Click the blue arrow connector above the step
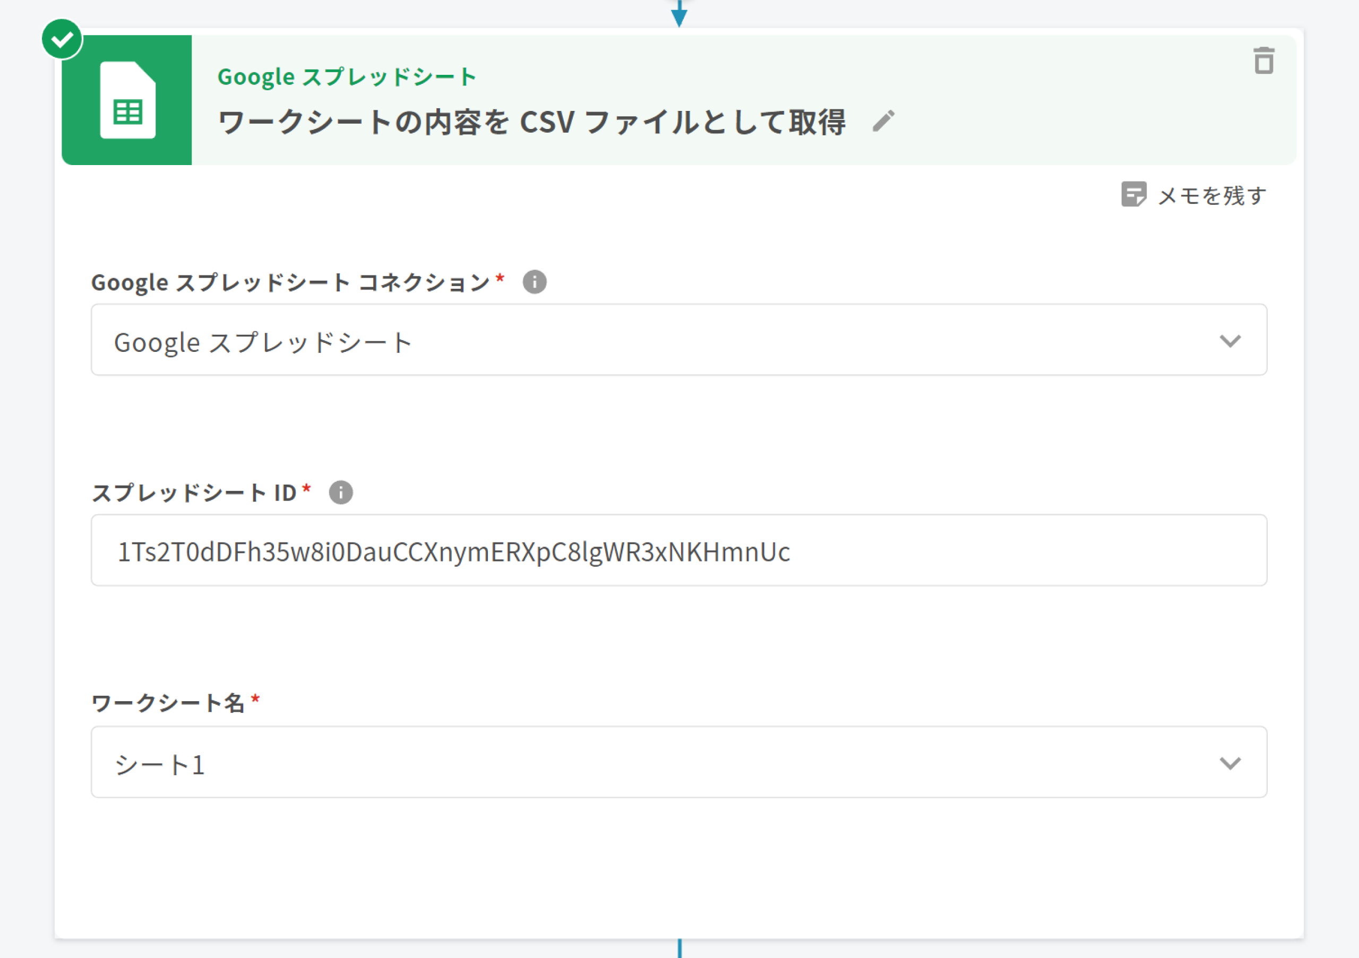This screenshot has width=1359, height=958. click(679, 14)
